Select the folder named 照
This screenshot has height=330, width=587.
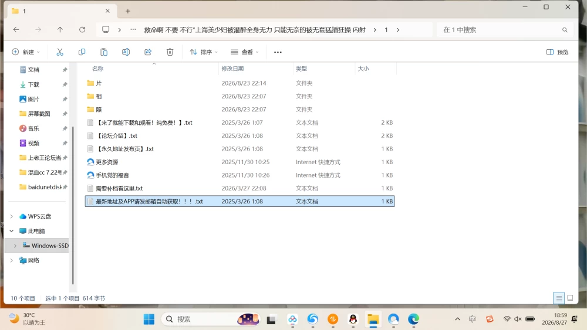pos(239,109)
